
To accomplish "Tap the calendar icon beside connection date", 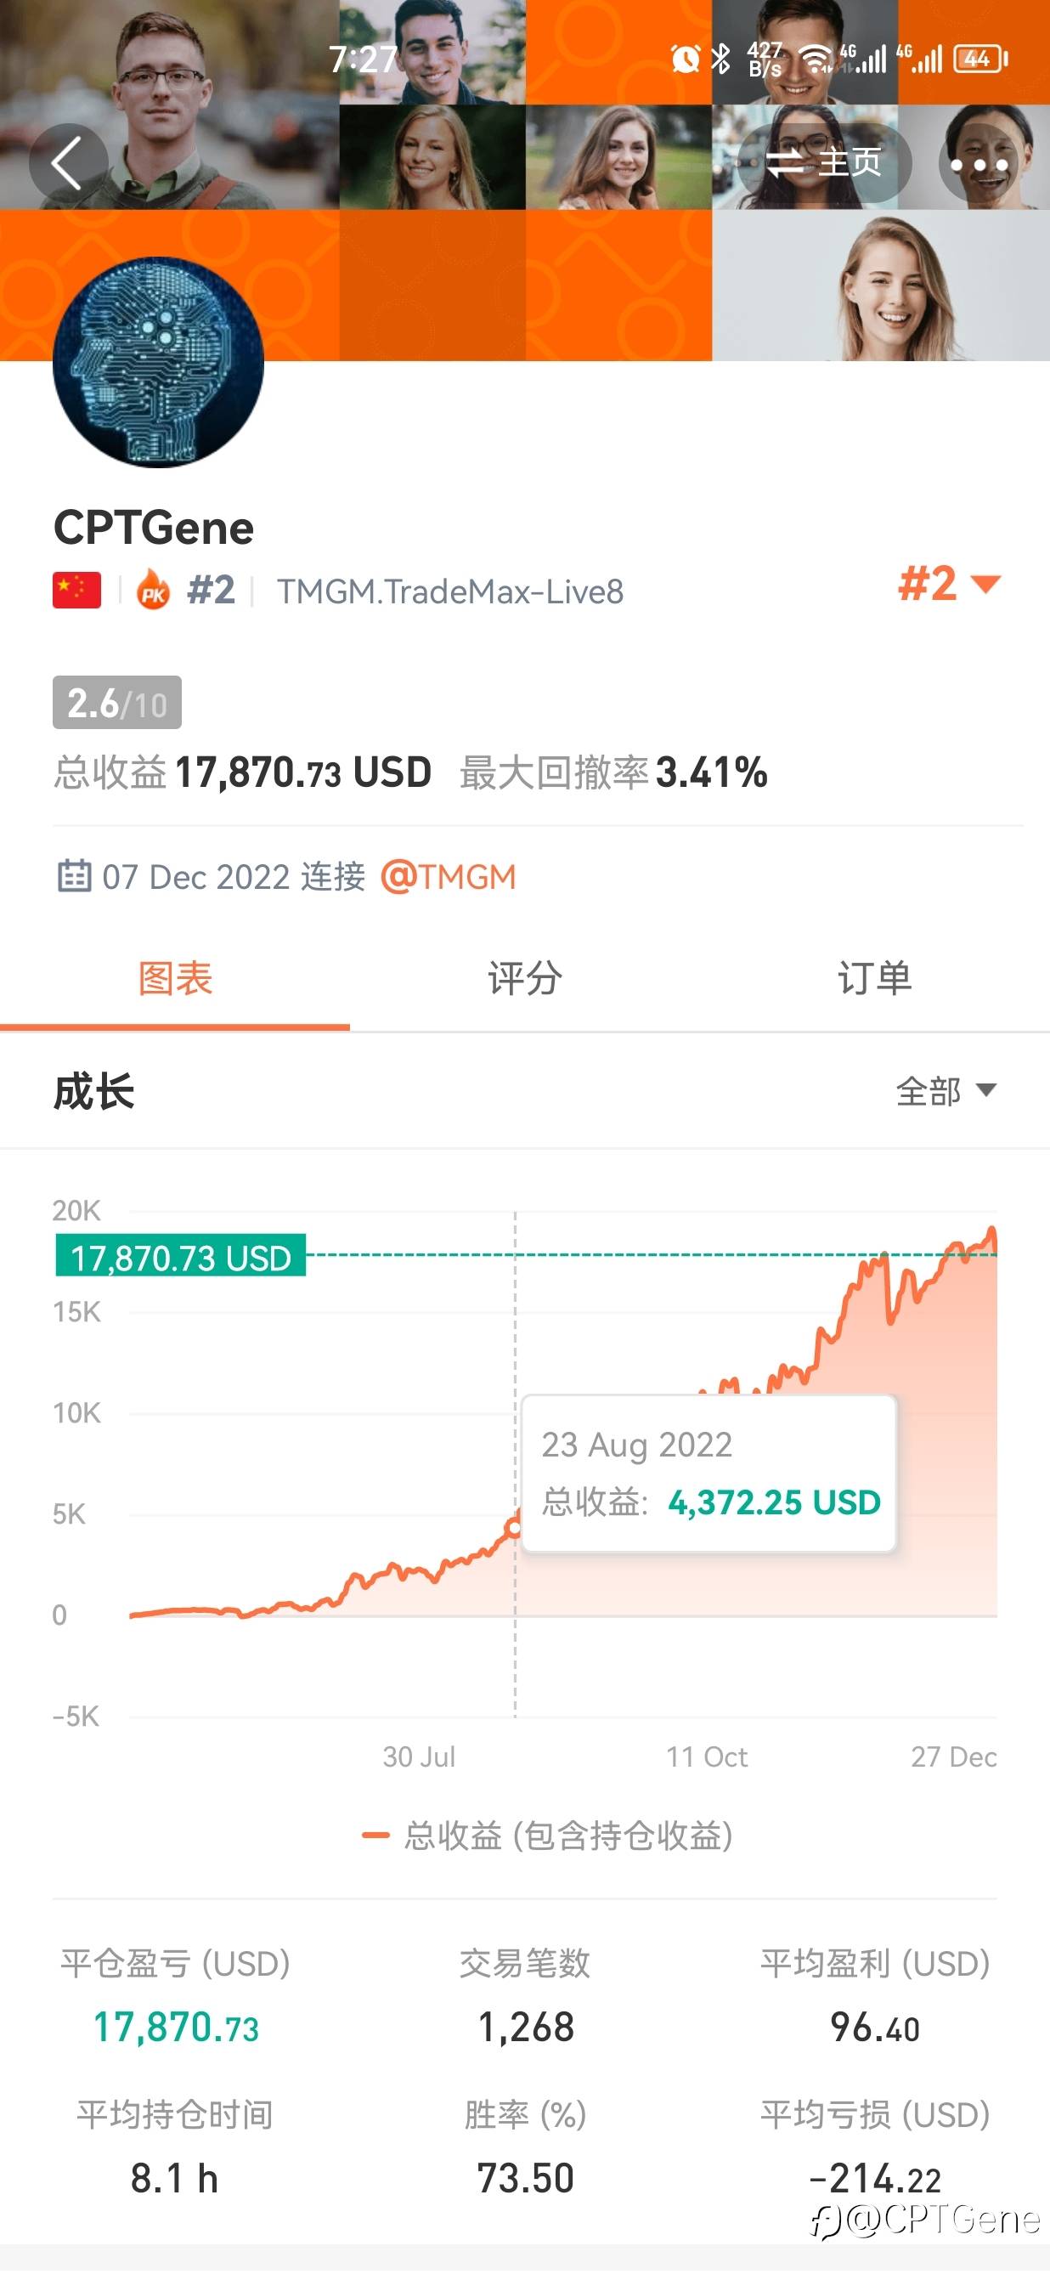I will pos(74,876).
